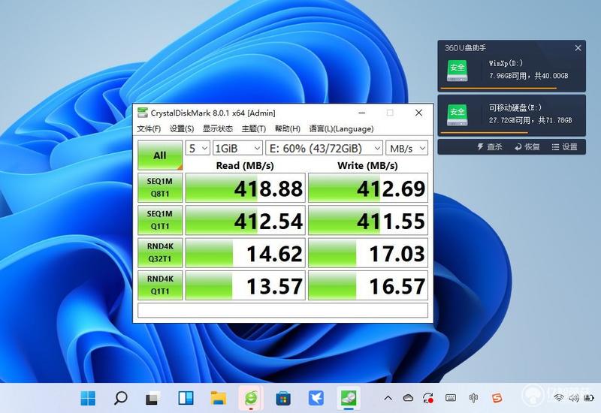Click the 安全 icon for WinXp (D:)
Viewport: 601px width, 413px height.
(x=458, y=70)
